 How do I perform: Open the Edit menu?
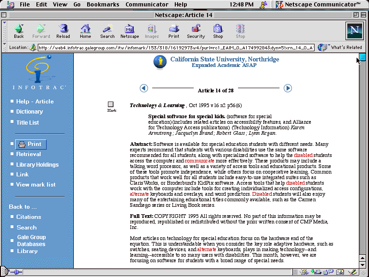coord(42,5)
